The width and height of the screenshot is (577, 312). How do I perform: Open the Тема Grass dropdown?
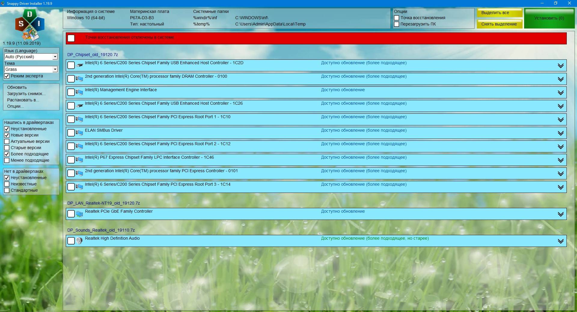(31, 69)
